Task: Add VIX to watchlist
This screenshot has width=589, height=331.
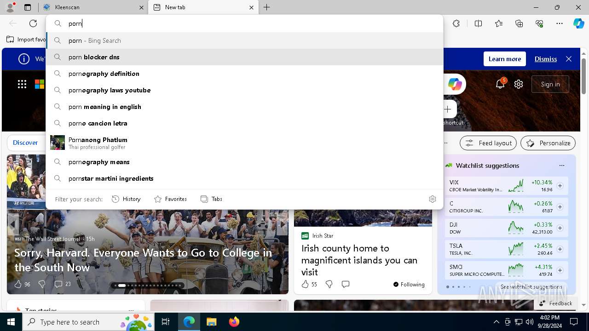Action: click(560, 186)
